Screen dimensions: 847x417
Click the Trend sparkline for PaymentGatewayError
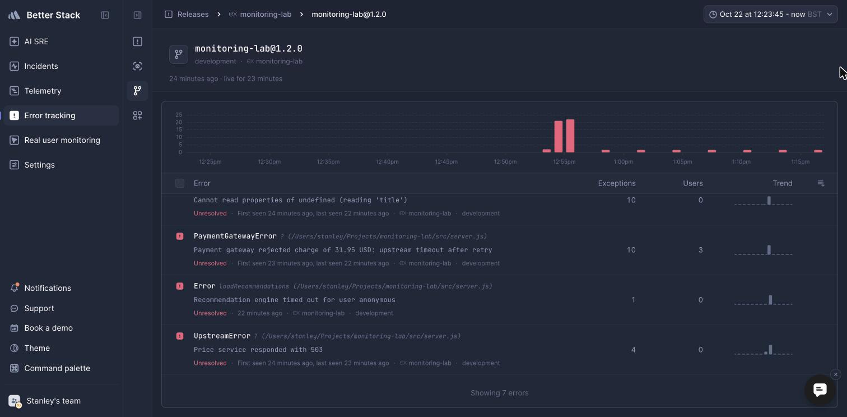tap(764, 250)
